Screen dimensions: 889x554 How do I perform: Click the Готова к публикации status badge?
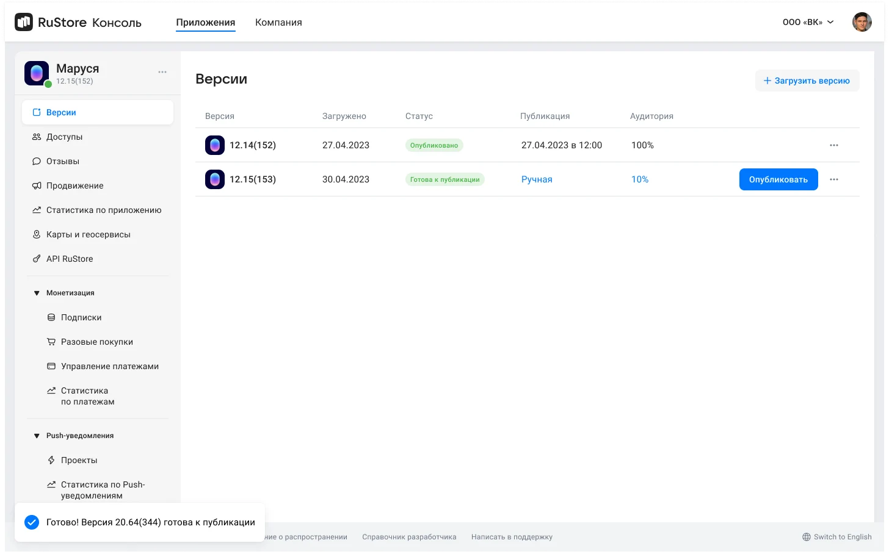click(x=445, y=179)
